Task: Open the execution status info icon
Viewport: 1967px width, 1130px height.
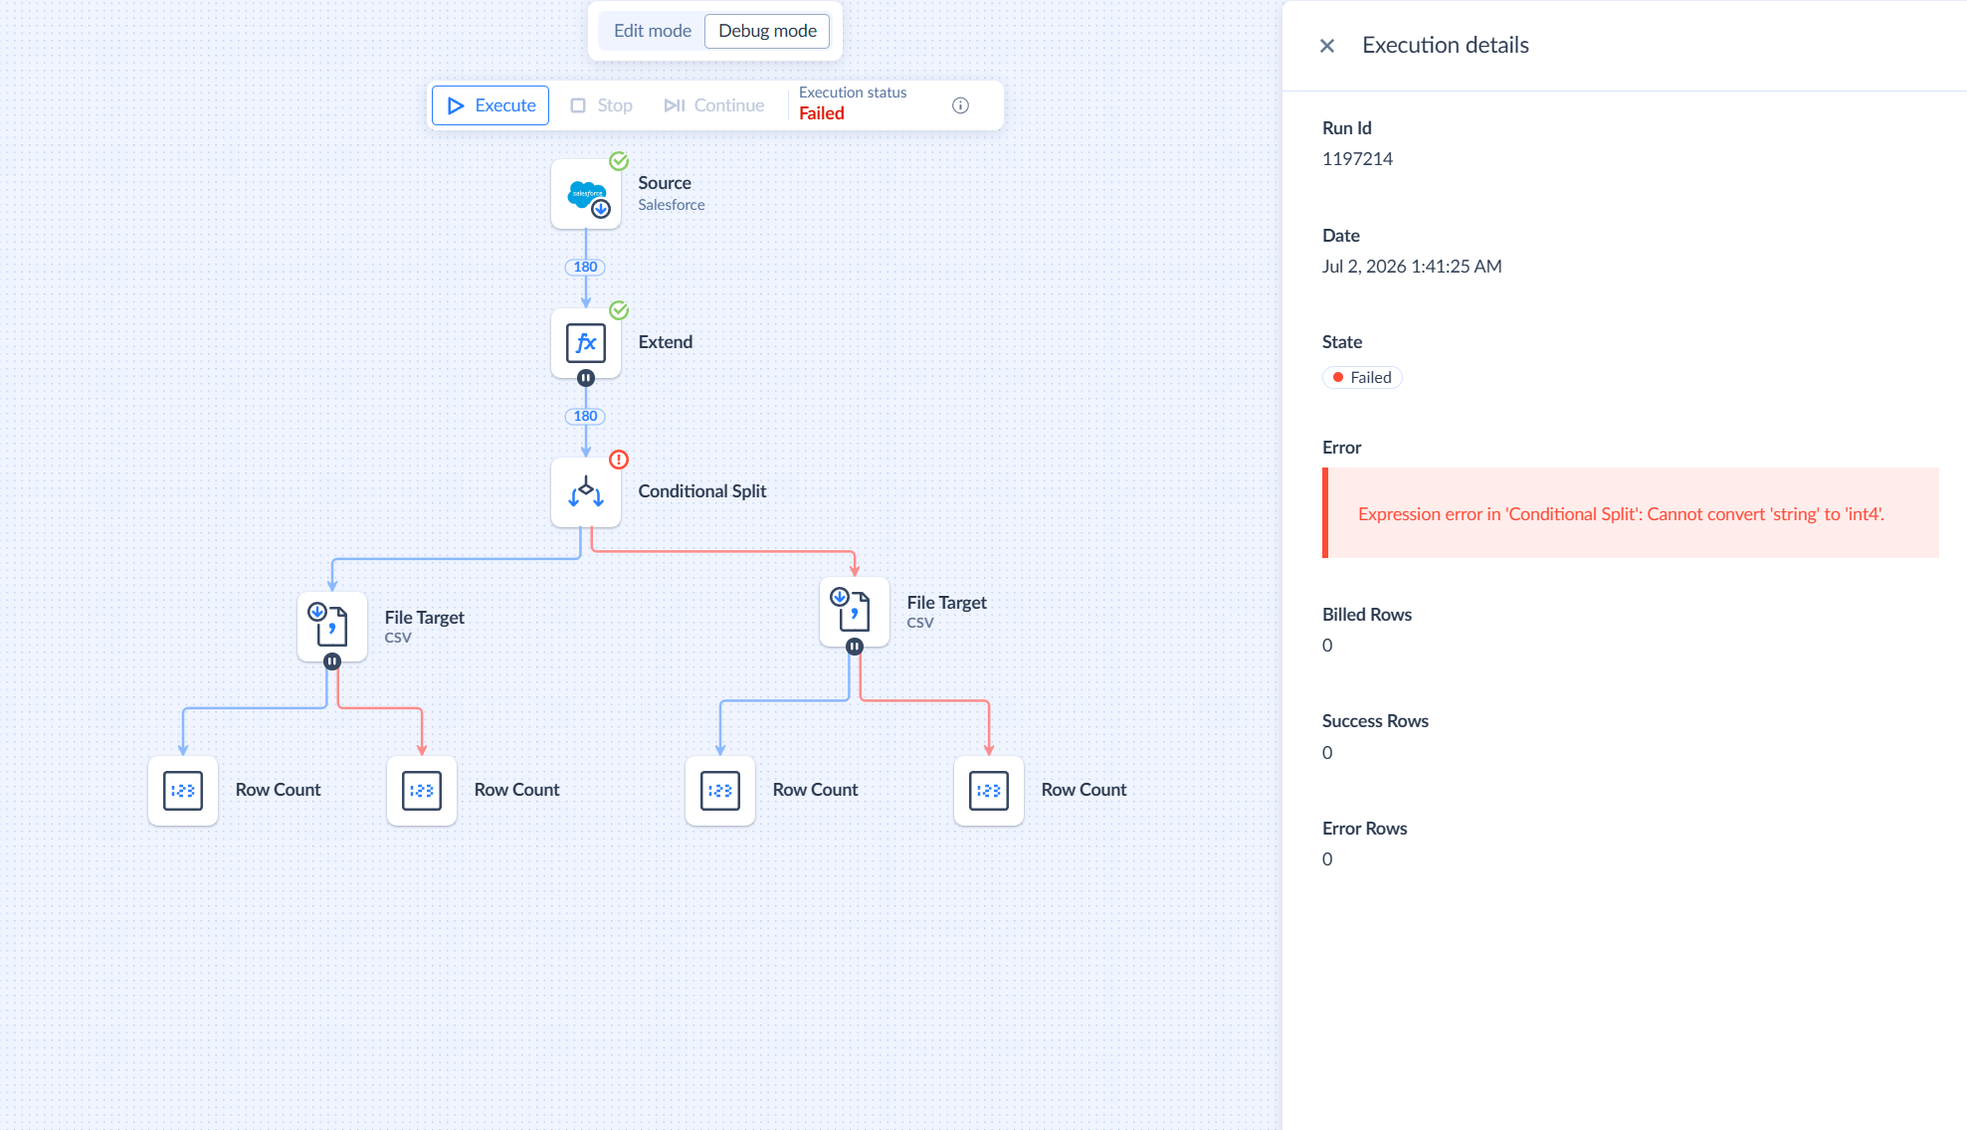Action: coord(960,105)
